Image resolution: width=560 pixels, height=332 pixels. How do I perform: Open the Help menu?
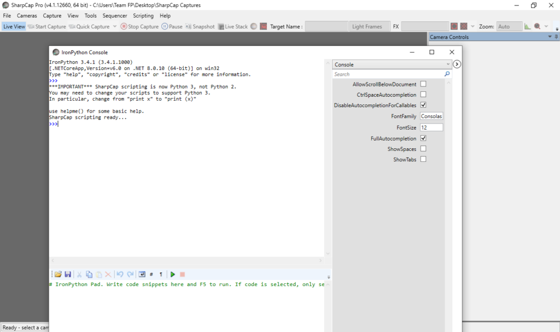tap(165, 16)
